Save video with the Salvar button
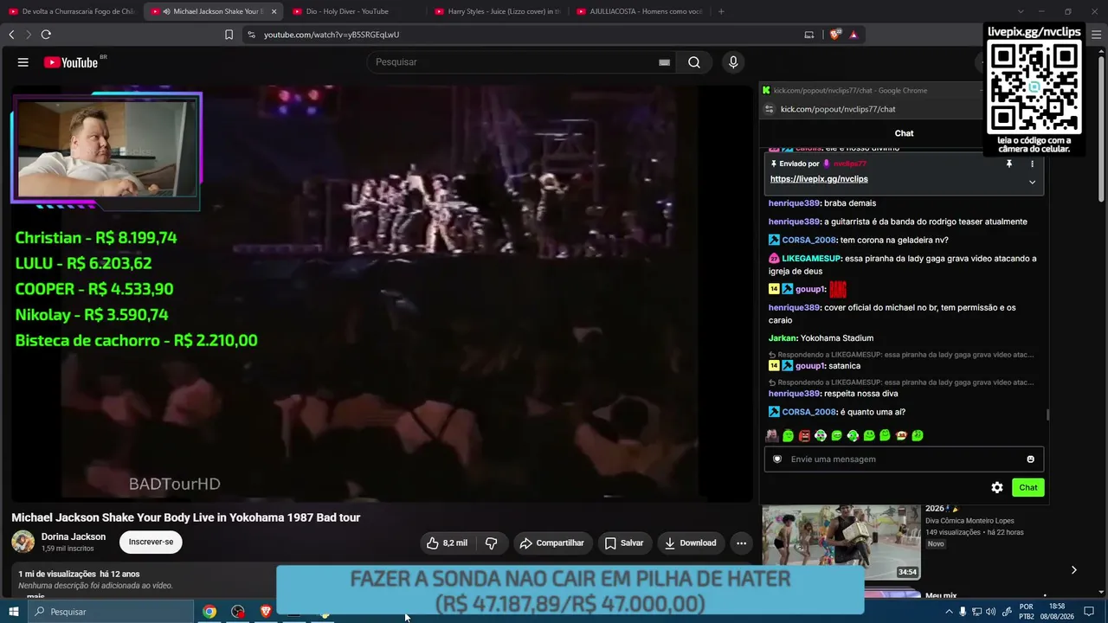The height and width of the screenshot is (623, 1108). (x=624, y=543)
